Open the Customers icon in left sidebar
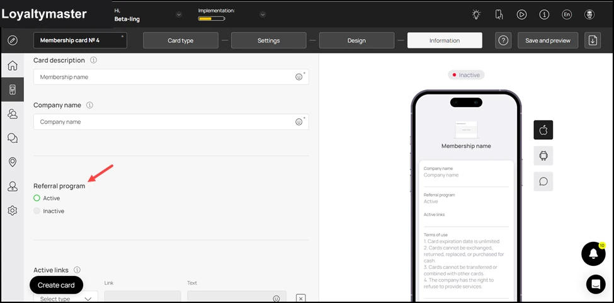Viewport: 614px width, 303px height. (x=13, y=114)
